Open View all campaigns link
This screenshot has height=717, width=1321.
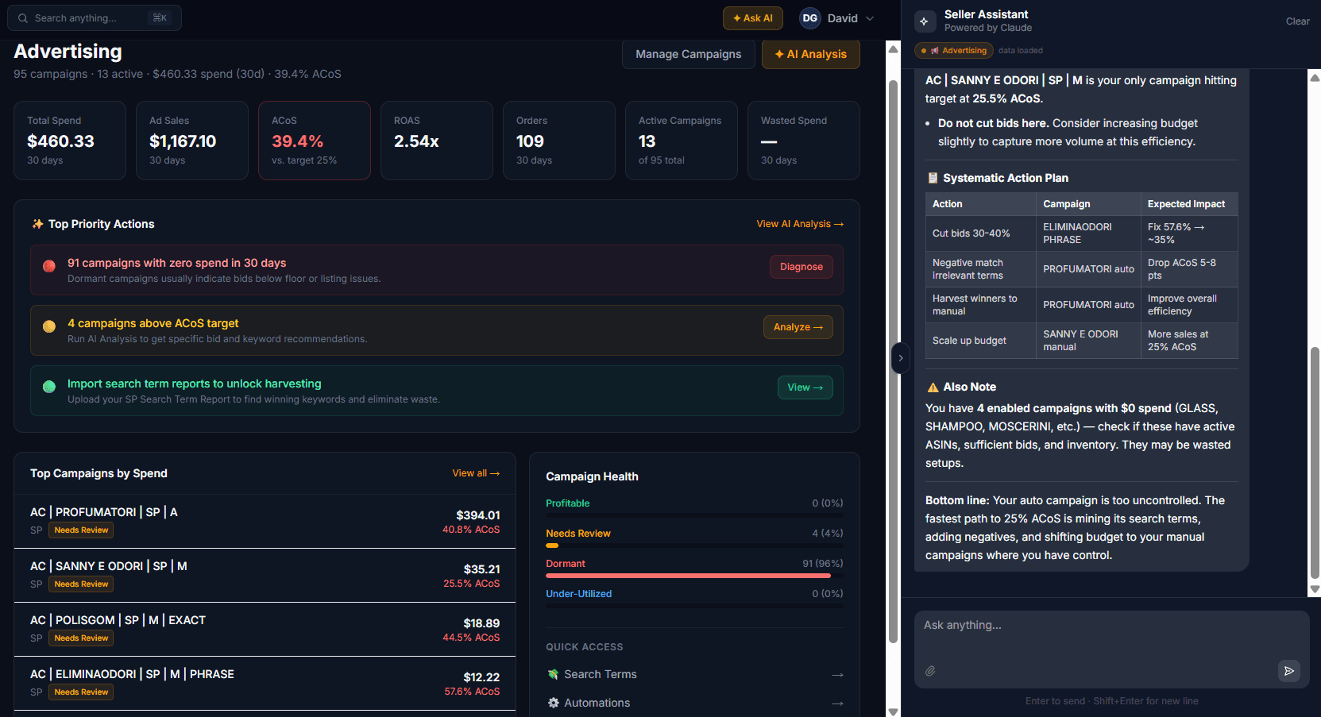click(x=476, y=473)
